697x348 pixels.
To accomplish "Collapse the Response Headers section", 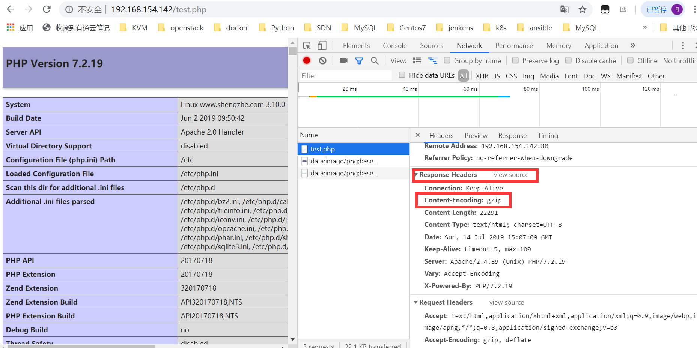I will (x=416, y=175).
